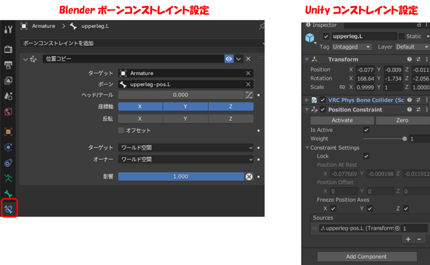
Task: Open the Tag Untagged dropdown
Action: coord(351,47)
